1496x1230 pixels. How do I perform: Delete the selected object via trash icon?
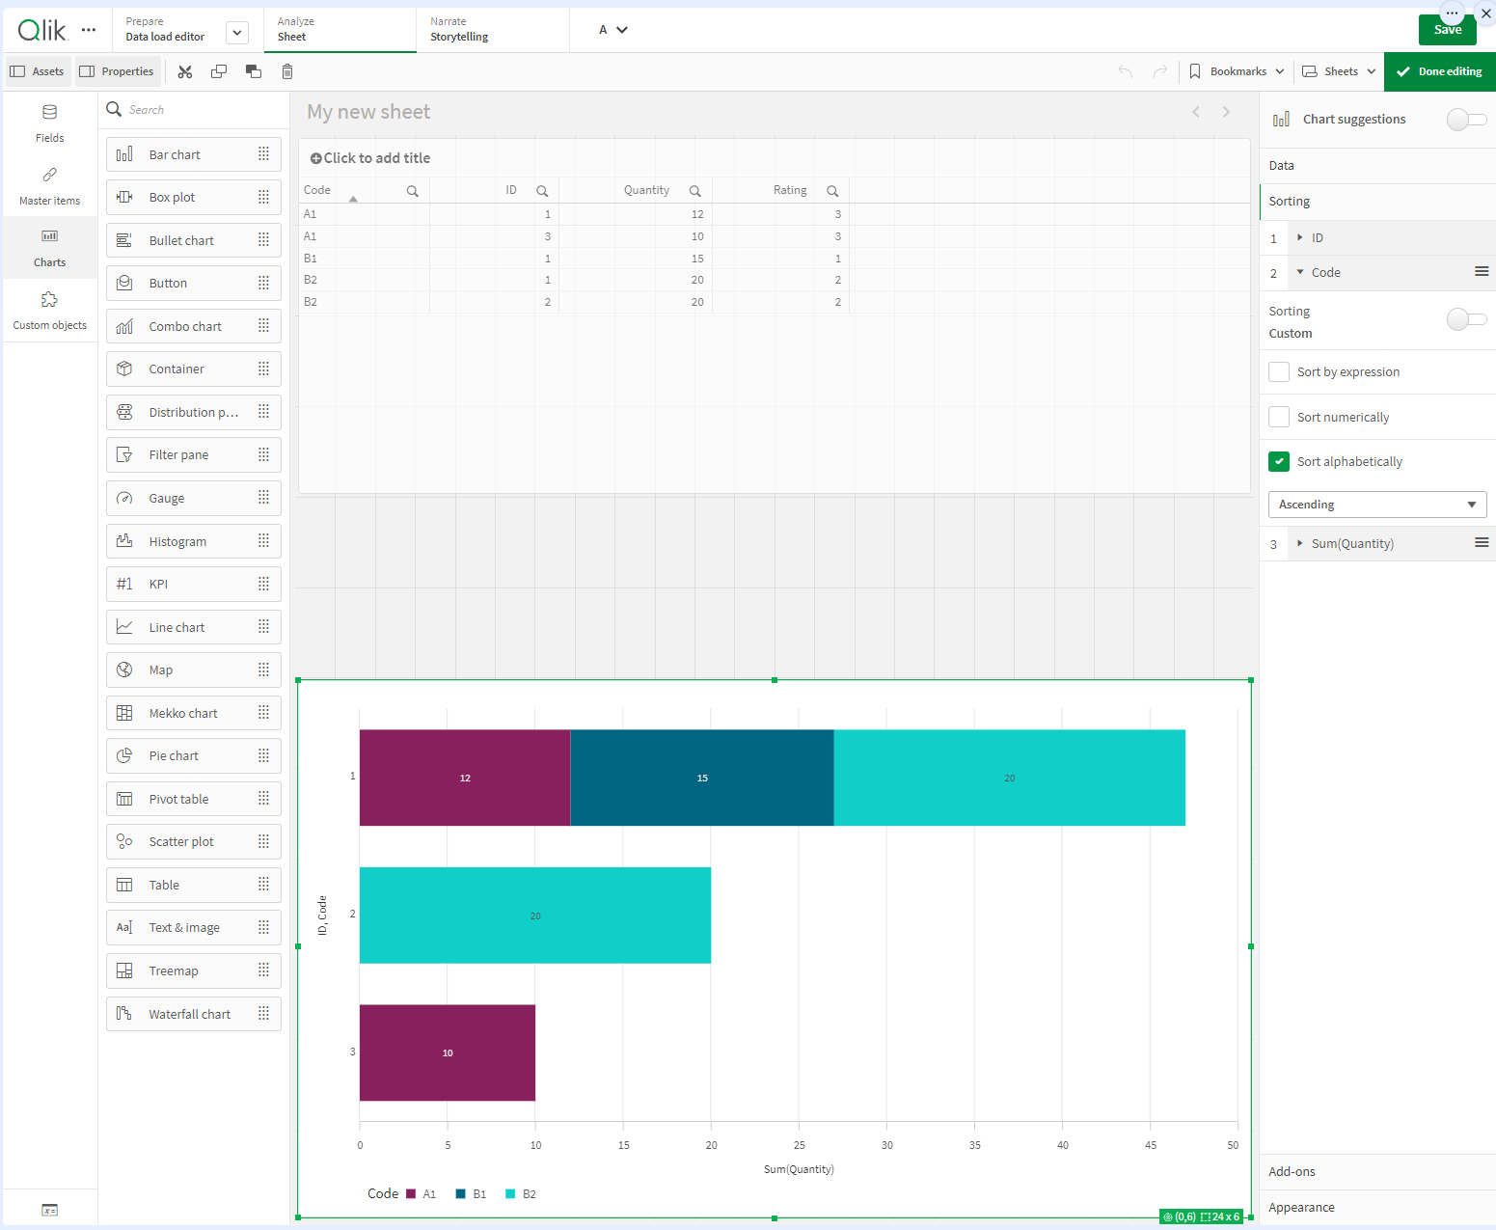tap(286, 71)
